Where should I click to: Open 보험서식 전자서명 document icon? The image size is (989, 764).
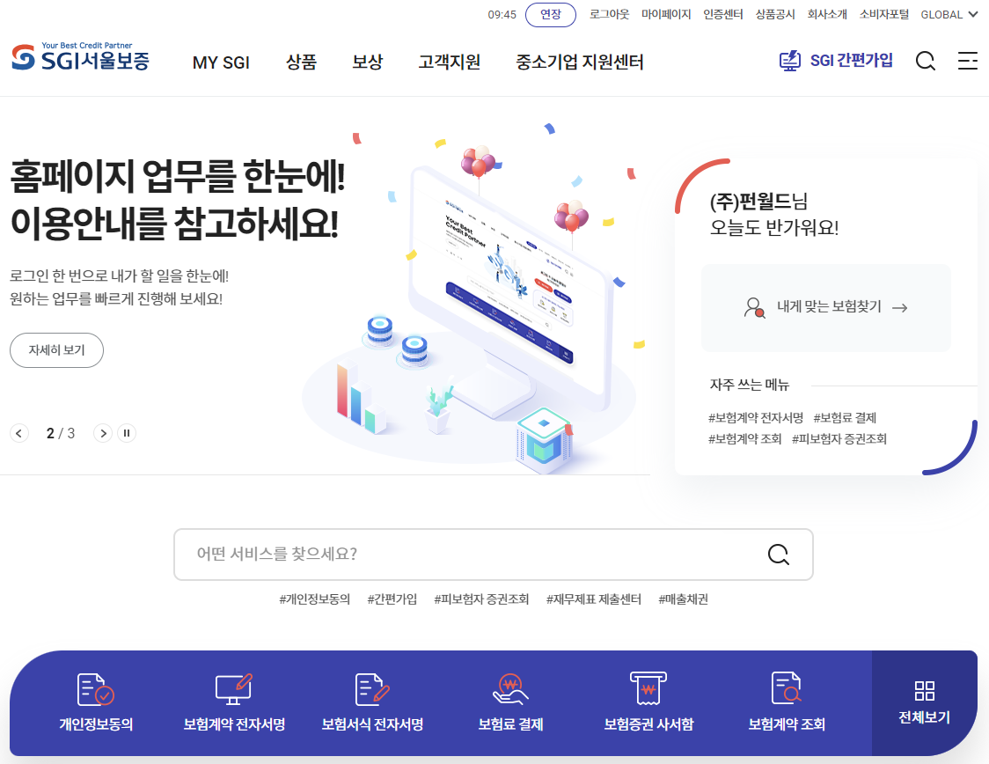tap(372, 689)
